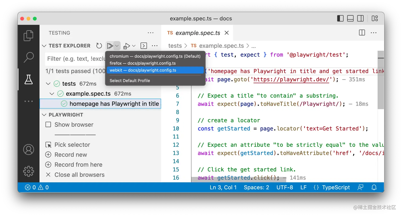
Task: Click Record new in Playwright panel
Action: pyautogui.click(x=71, y=155)
